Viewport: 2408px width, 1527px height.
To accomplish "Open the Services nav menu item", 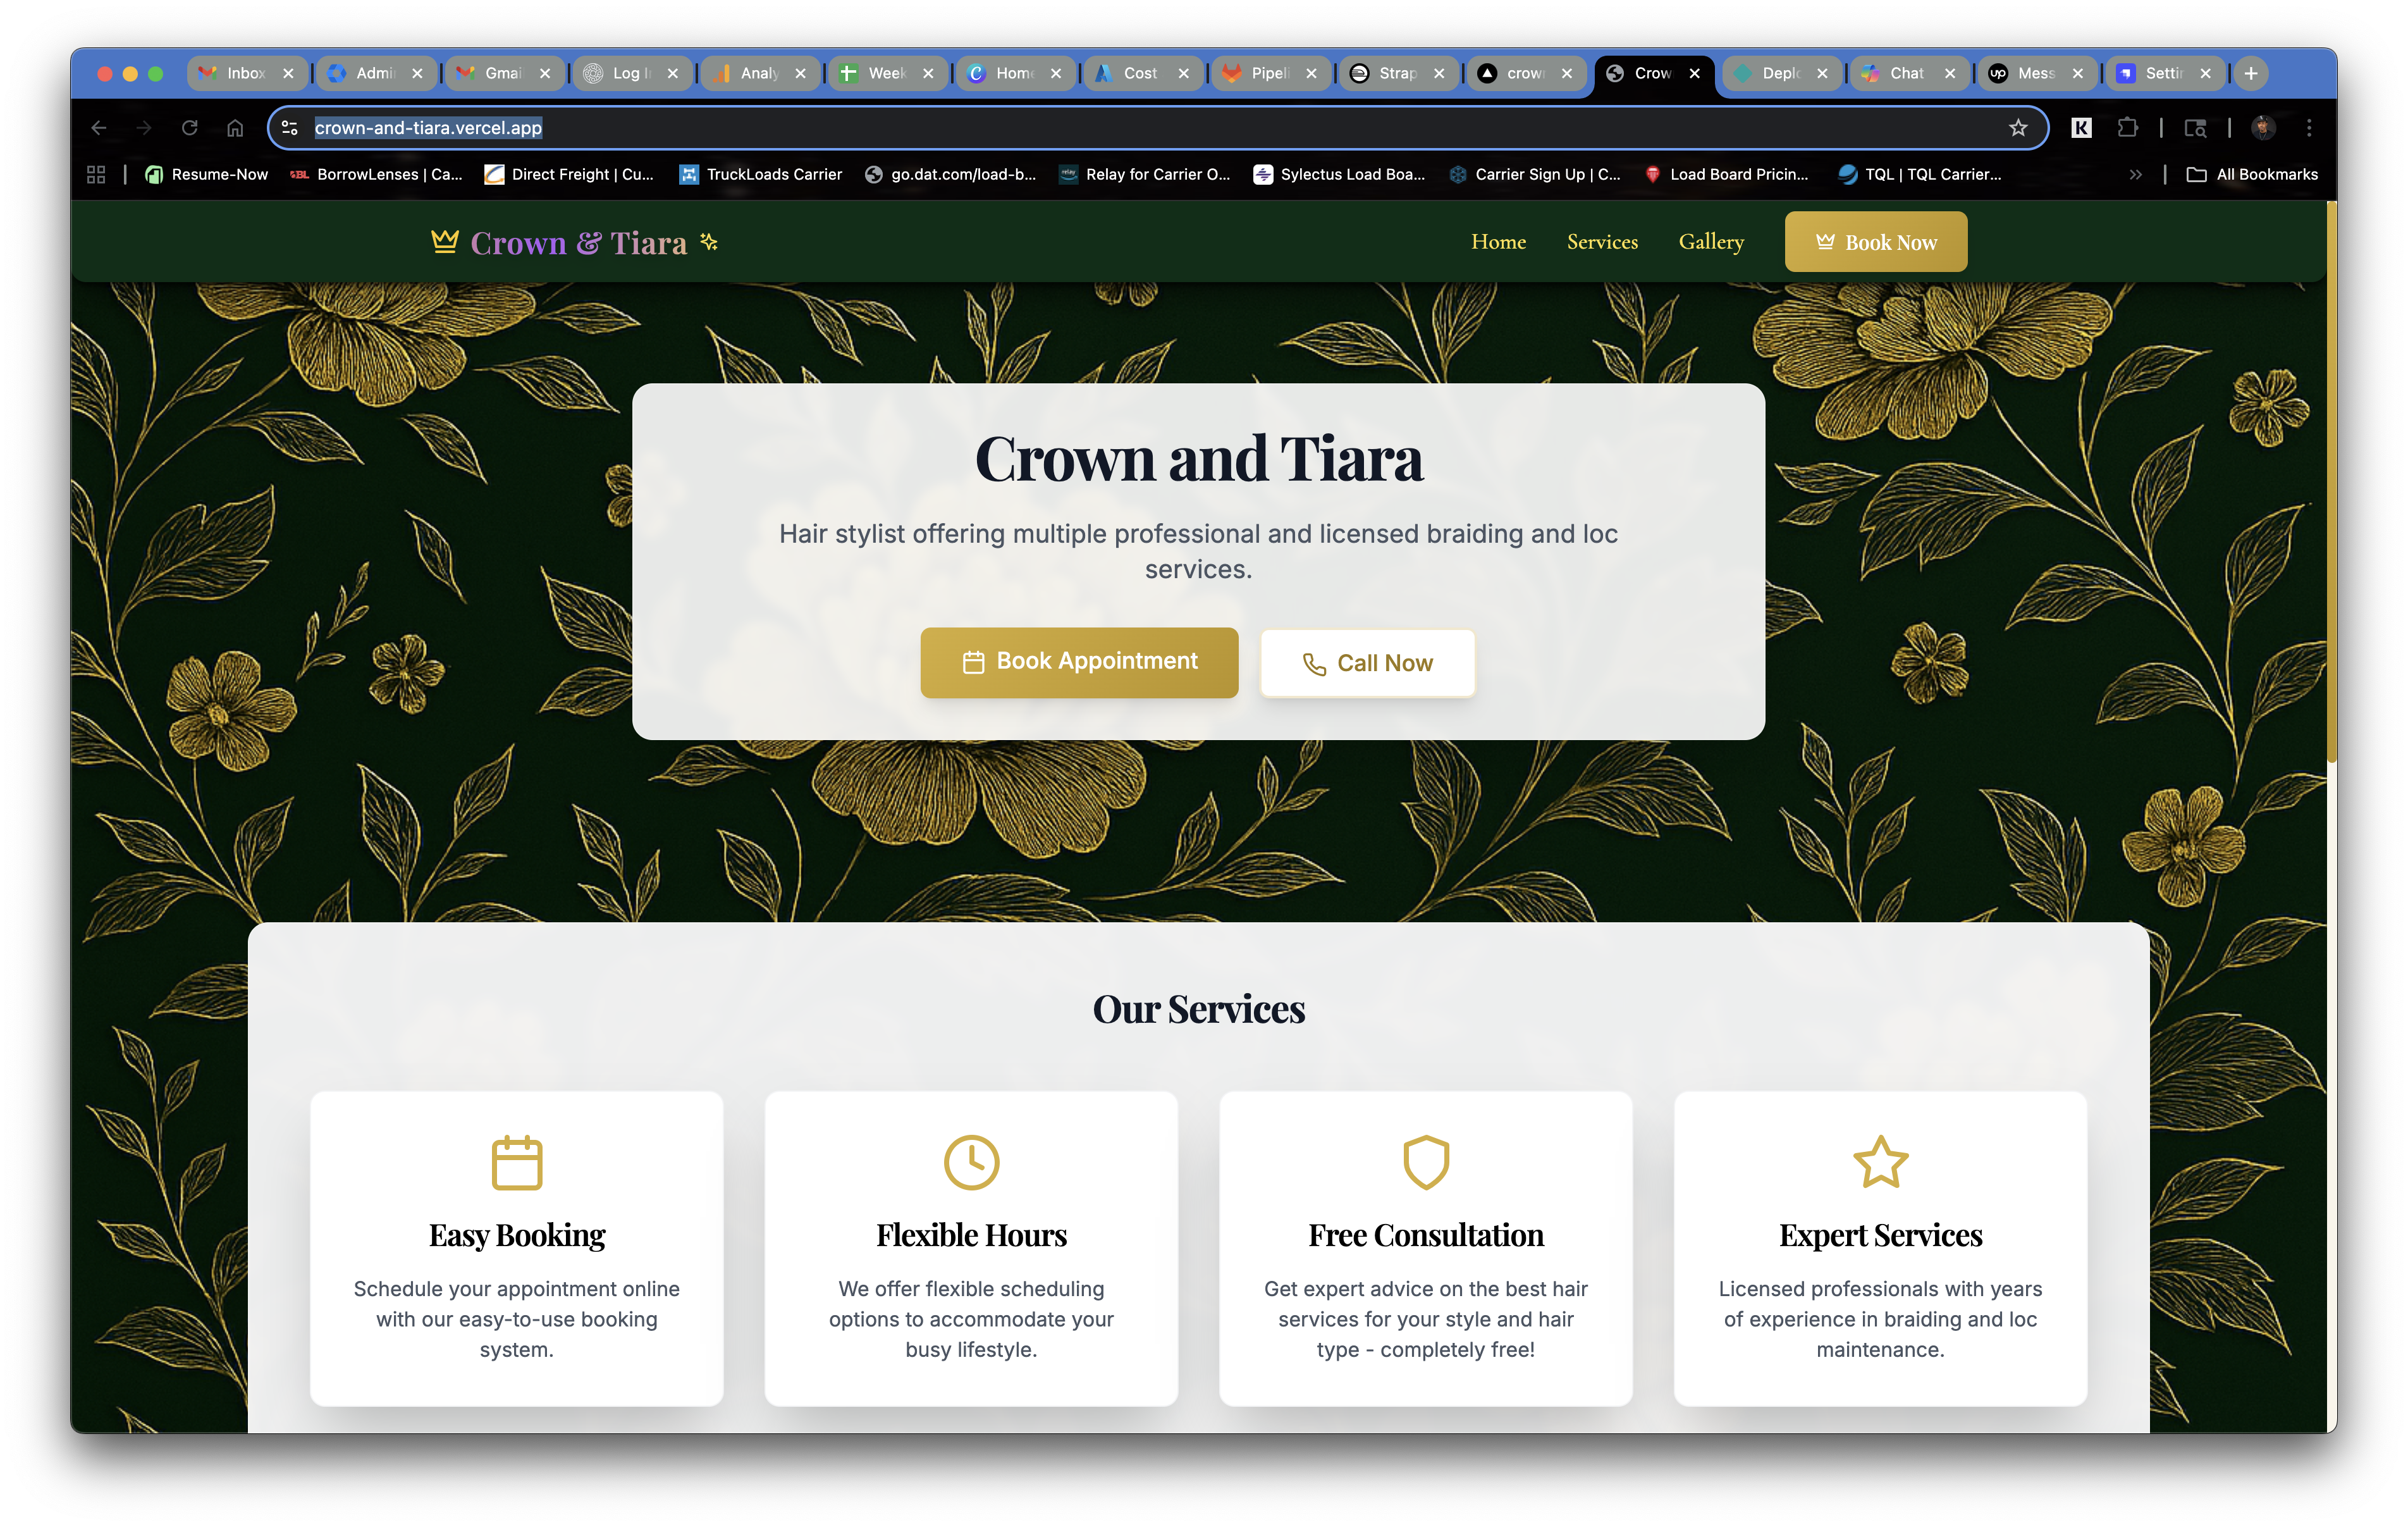I will 1602,242.
